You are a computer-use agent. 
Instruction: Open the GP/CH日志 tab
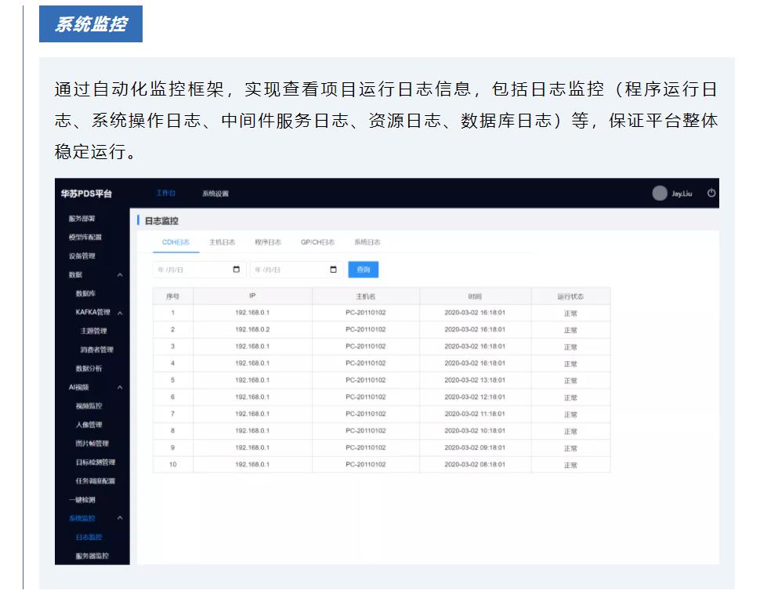coord(318,242)
